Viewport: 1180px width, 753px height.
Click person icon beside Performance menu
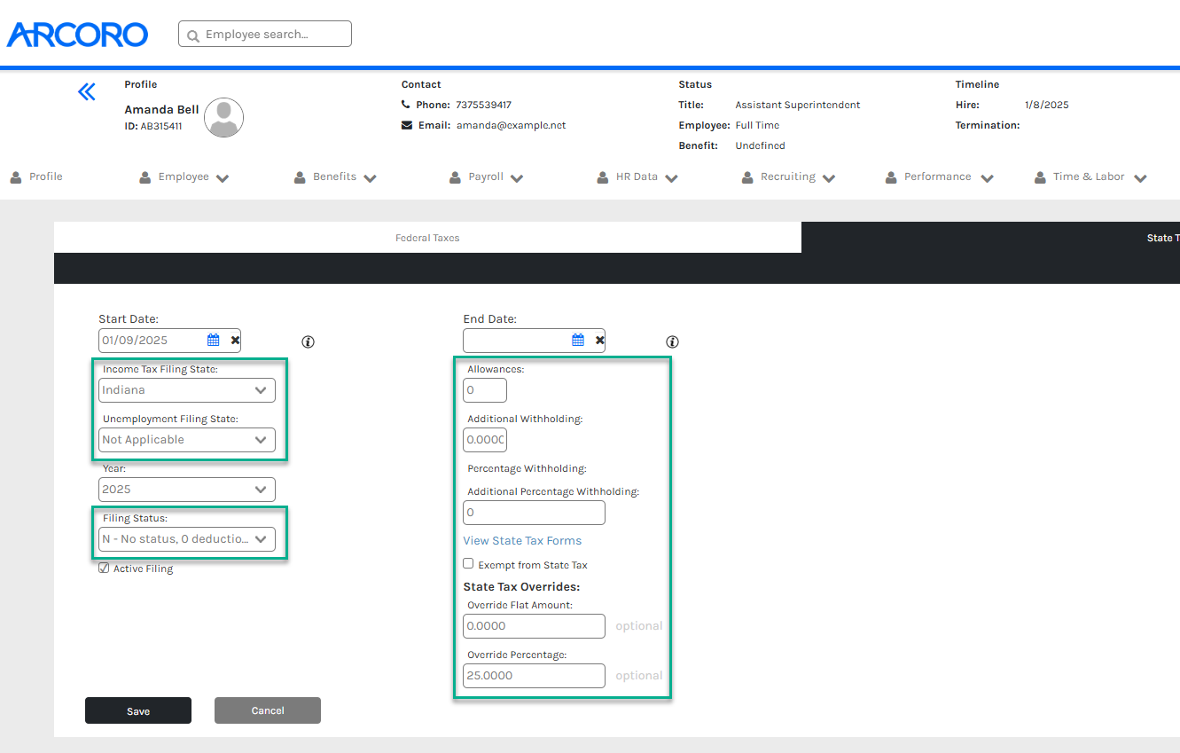click(x=891, y=177)
